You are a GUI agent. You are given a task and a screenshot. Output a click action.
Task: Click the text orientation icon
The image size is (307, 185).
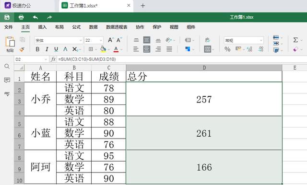click(168, 40)
